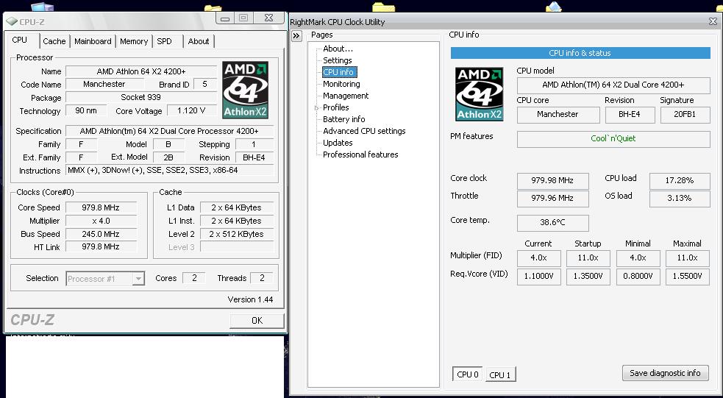Click the Threads value in CPU-Z
Image resolution: width=723 pixels, height=398 pixels.
click(262, 278)
